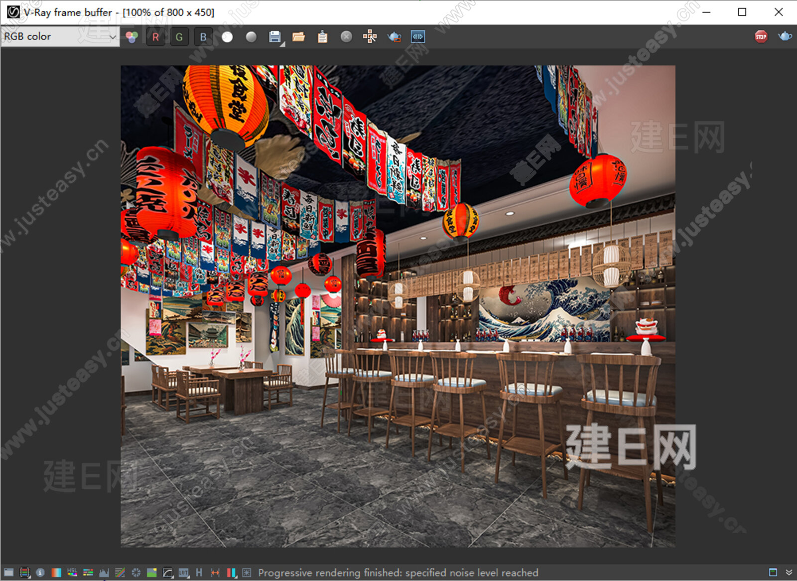Activate region render teapot icon
The height and width of the screenshot is (581, 797).
(x=394, y=37)
